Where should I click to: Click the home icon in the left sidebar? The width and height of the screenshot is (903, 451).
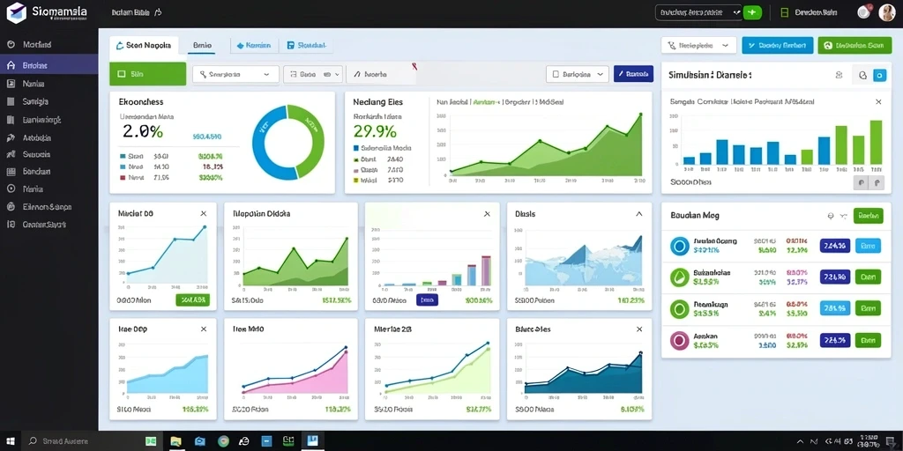(x=11, y=65)
